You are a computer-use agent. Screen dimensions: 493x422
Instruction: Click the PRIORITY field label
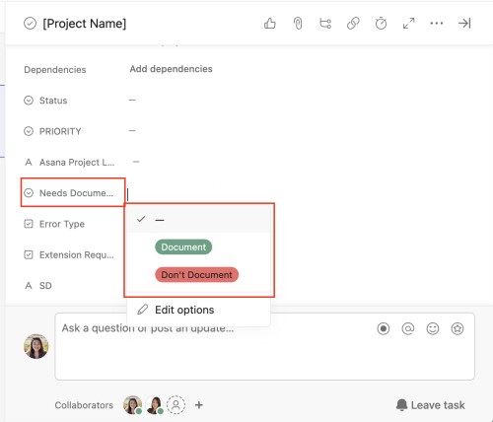[60, 131]
